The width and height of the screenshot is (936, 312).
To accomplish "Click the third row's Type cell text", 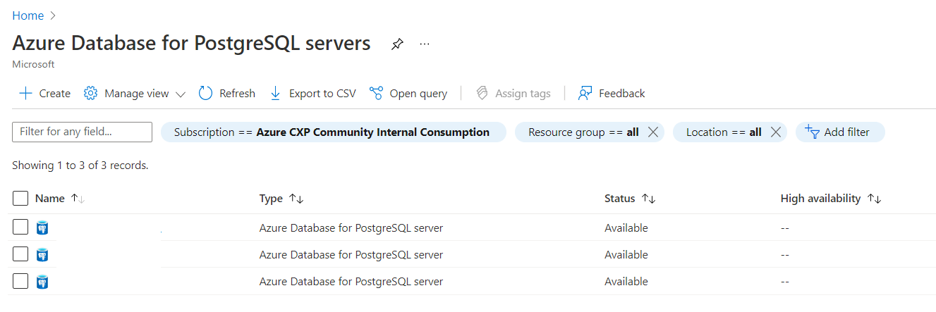I will (351, 281).
